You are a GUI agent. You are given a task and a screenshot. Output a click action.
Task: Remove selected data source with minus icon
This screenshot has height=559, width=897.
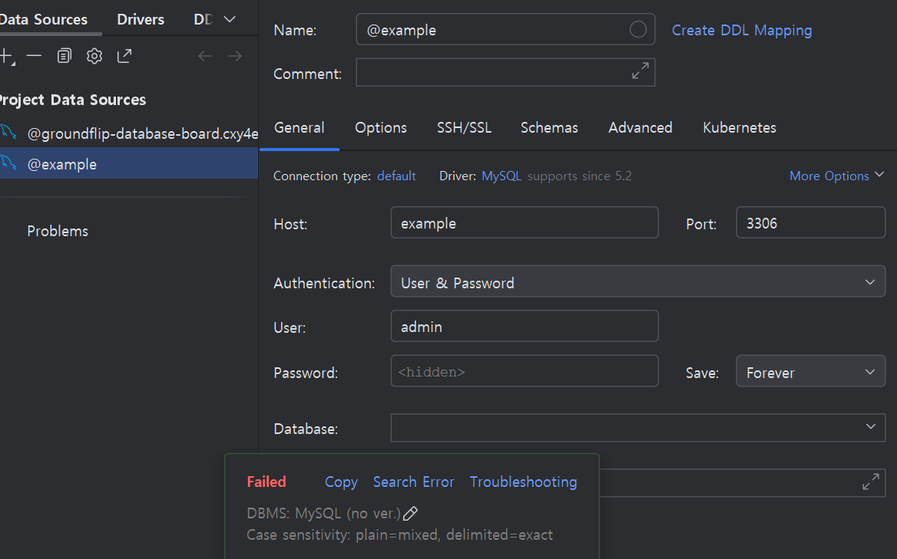click(34, 56)
